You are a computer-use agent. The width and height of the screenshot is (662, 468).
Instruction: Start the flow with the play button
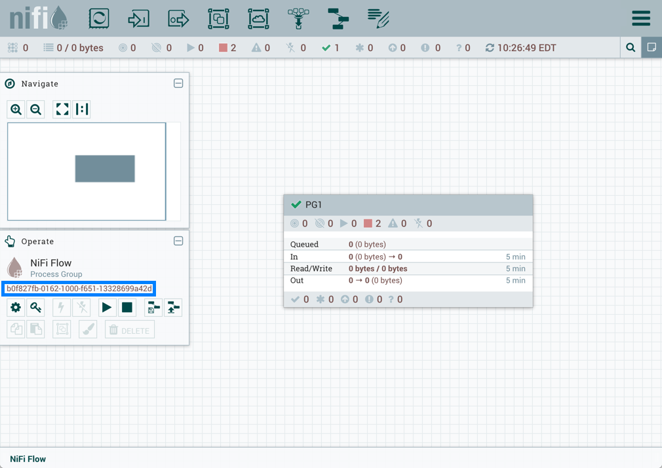coord(106,307)
